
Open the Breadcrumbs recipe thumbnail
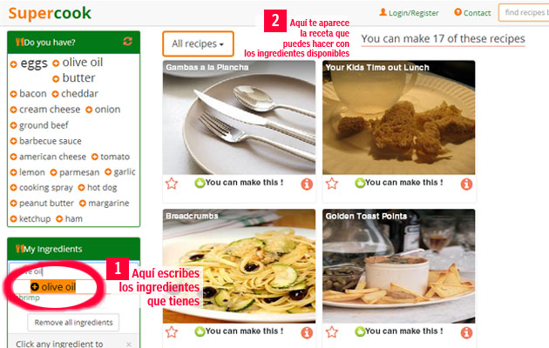(x=239, y=266)
